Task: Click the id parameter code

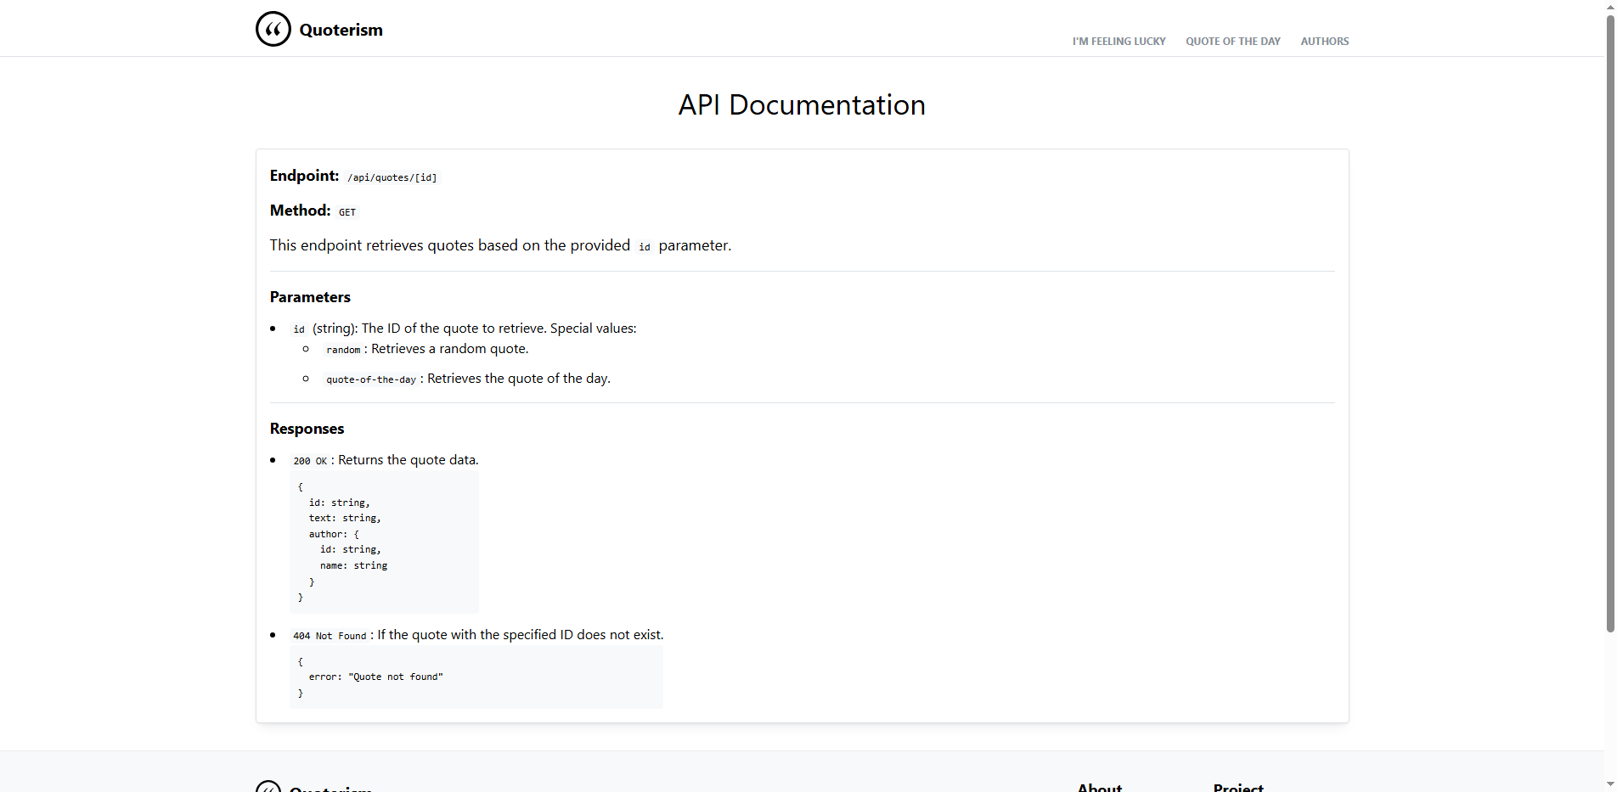Action: [298, 329]
